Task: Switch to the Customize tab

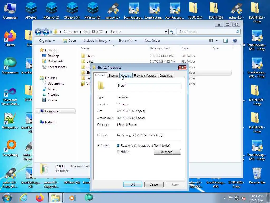Action: (x=166, y=76)
